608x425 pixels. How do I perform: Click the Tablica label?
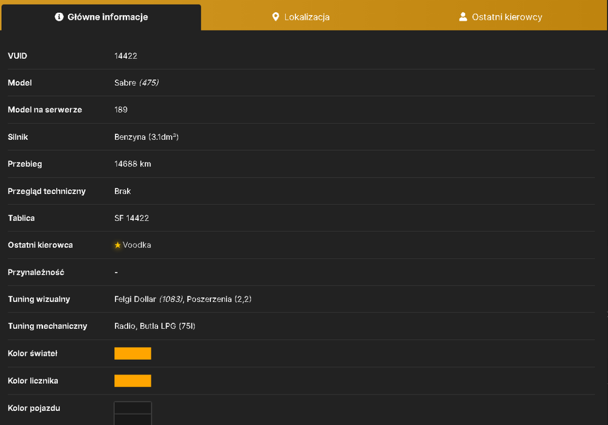click(21, 218)
